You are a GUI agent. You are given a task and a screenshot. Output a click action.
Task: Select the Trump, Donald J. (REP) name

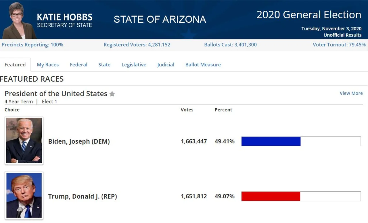(x=83, y=196)
